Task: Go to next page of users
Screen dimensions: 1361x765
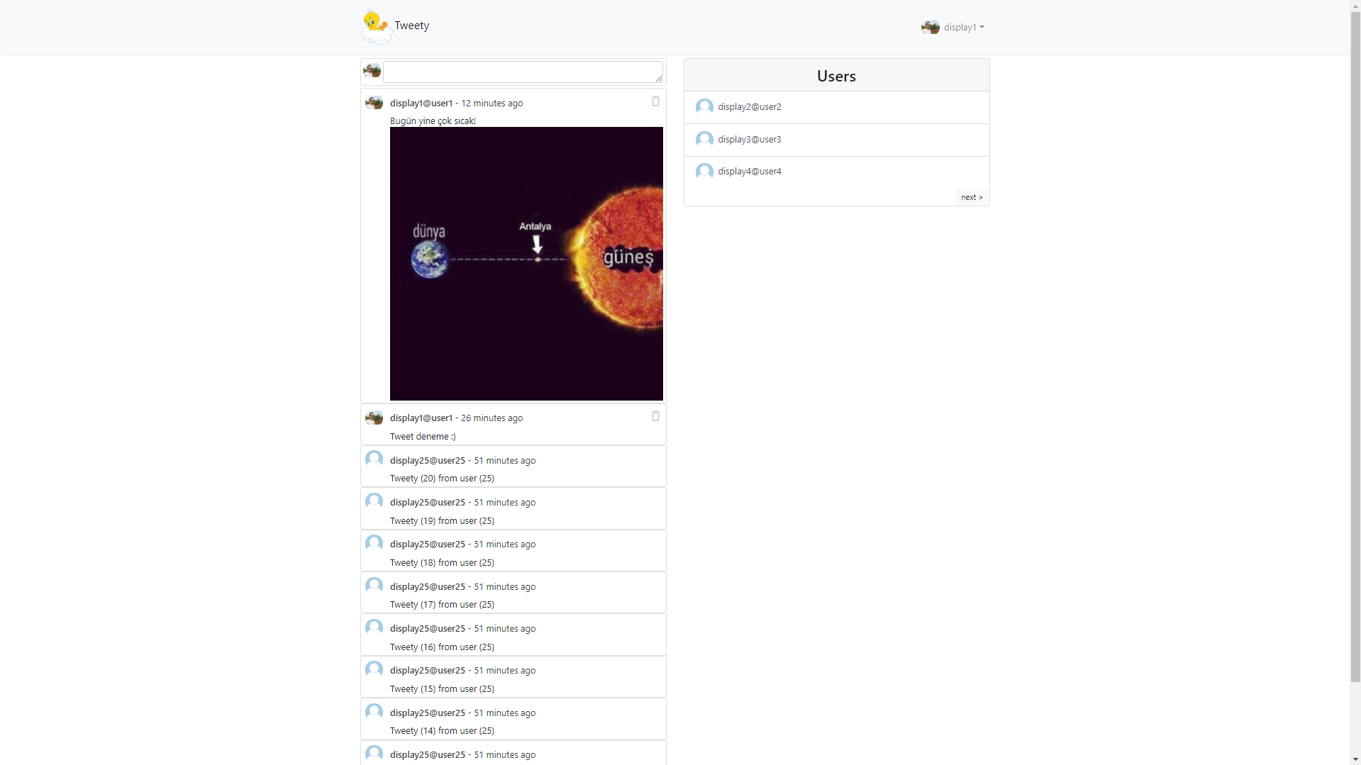Action: pos(972,197)
